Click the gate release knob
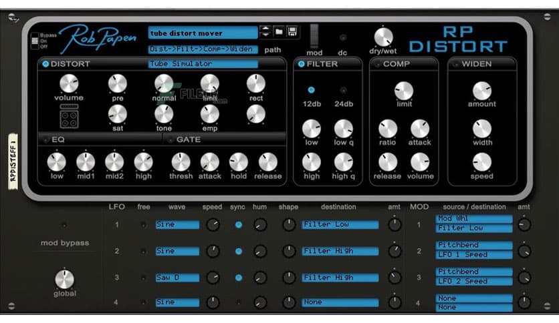Viewport: 559px width, 323px height. click(267, 162)
